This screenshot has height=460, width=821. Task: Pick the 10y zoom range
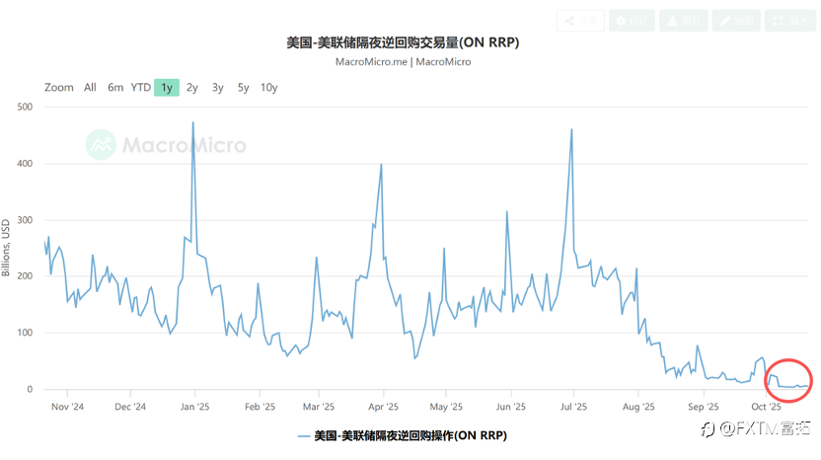click(x=269, y=88)
